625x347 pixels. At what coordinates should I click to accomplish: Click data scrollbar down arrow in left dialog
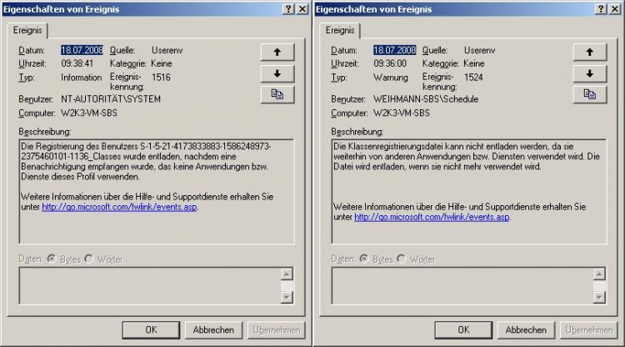pos(287,297)
